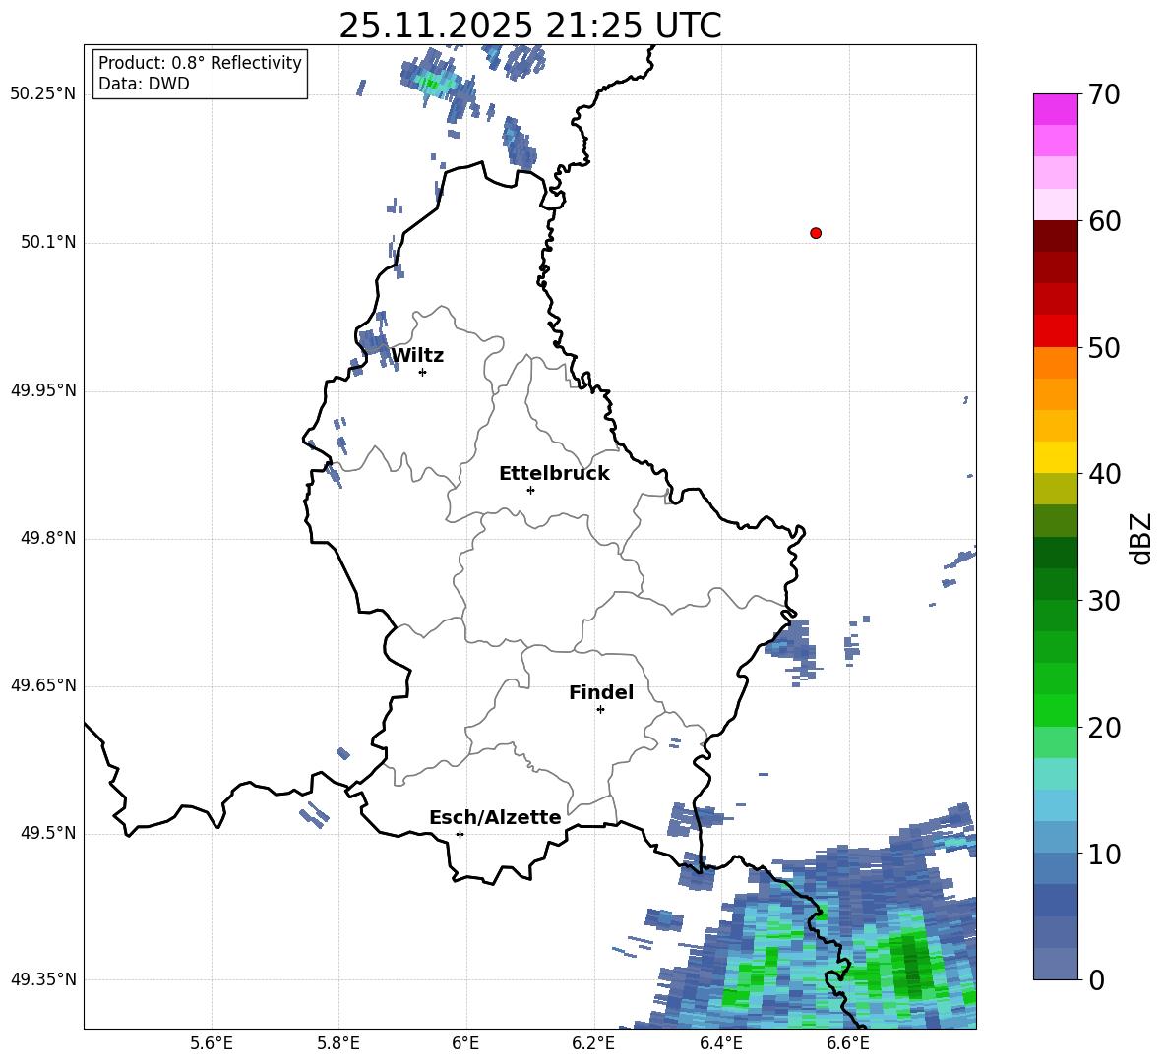Click the 'Wiltz' city label
This screenshot has width=1165, height=1063.
[x=417, y=356]
